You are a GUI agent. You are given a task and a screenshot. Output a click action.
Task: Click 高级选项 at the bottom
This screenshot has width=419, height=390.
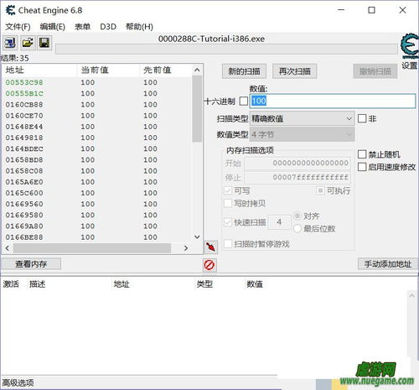coord(18,382)
